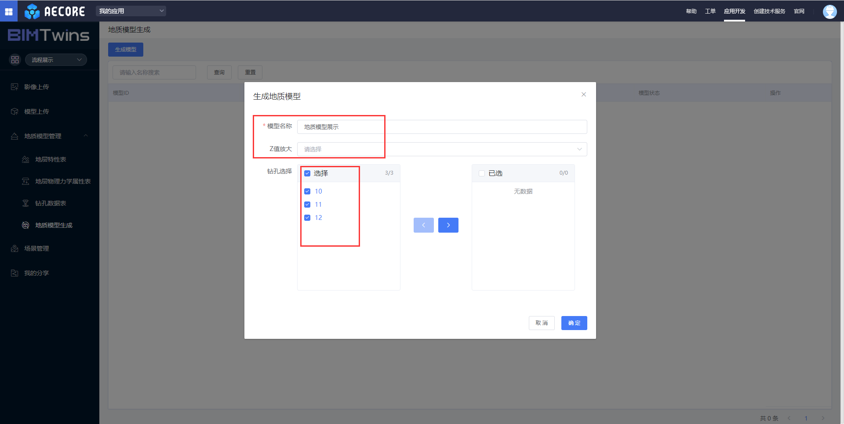Click the move-left transfer arrow button
This screenshot has width=844, height=424.
423,225
